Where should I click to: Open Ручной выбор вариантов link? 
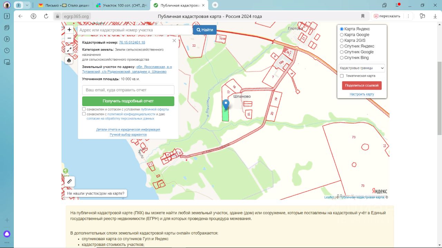click(128, 135)
